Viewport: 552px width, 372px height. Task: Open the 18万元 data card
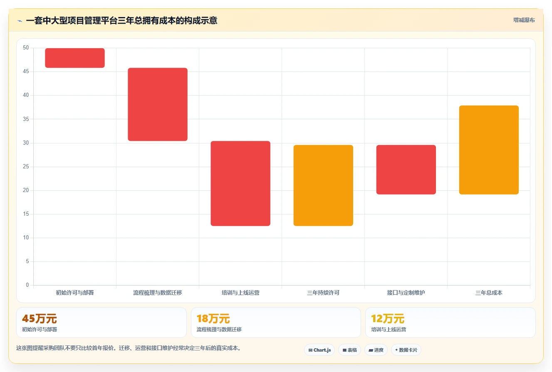tap(276, 323)
